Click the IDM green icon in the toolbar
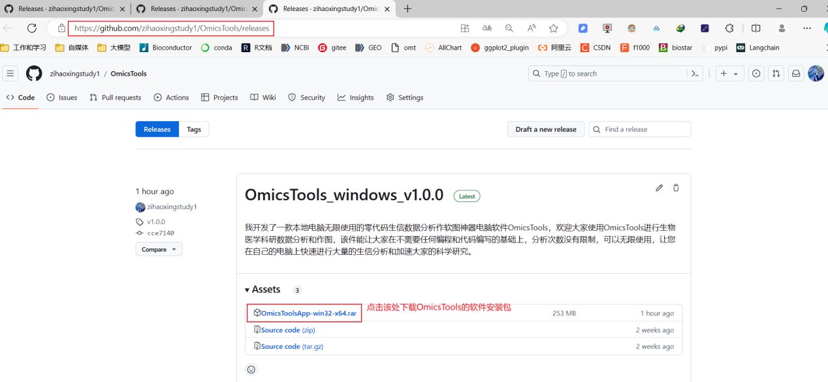Screen dimensions: 828x382 point(680,28)
